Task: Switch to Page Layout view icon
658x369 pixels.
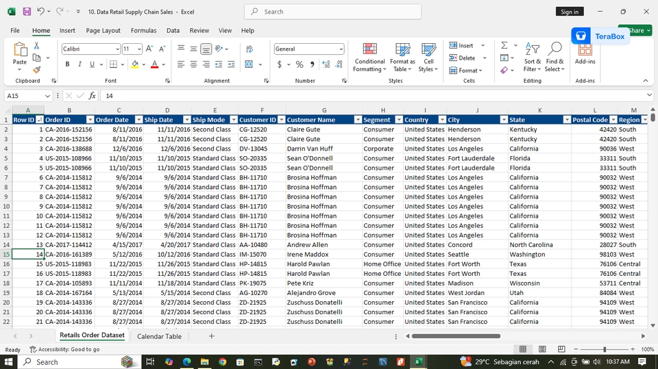Action: tap(542, 349)
